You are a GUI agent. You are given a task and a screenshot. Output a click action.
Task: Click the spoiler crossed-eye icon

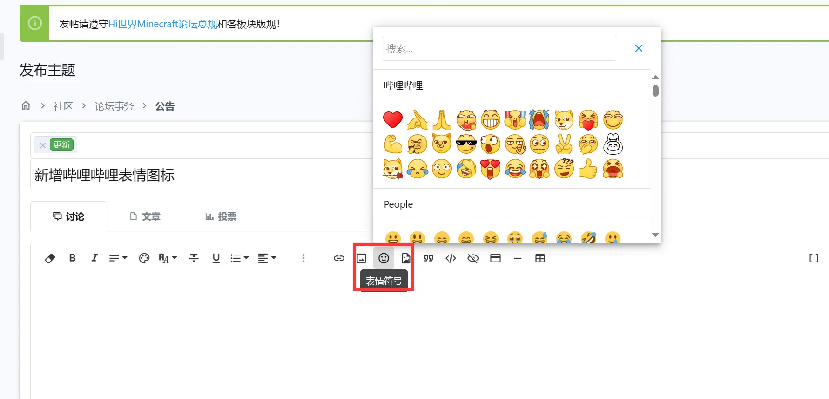[x=473, y=258]
